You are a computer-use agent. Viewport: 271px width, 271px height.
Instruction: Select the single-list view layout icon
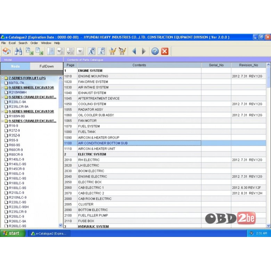[51, 51]
